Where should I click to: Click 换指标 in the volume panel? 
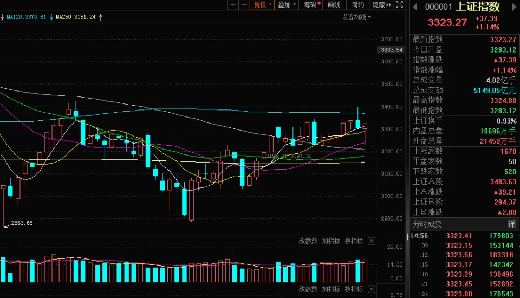(354, 241)
